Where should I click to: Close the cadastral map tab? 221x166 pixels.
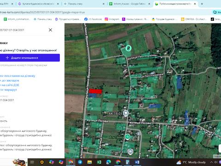pyautogui.click(x=195, y=4)
